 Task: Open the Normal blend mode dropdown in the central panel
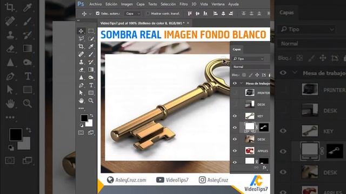point(251,67)
